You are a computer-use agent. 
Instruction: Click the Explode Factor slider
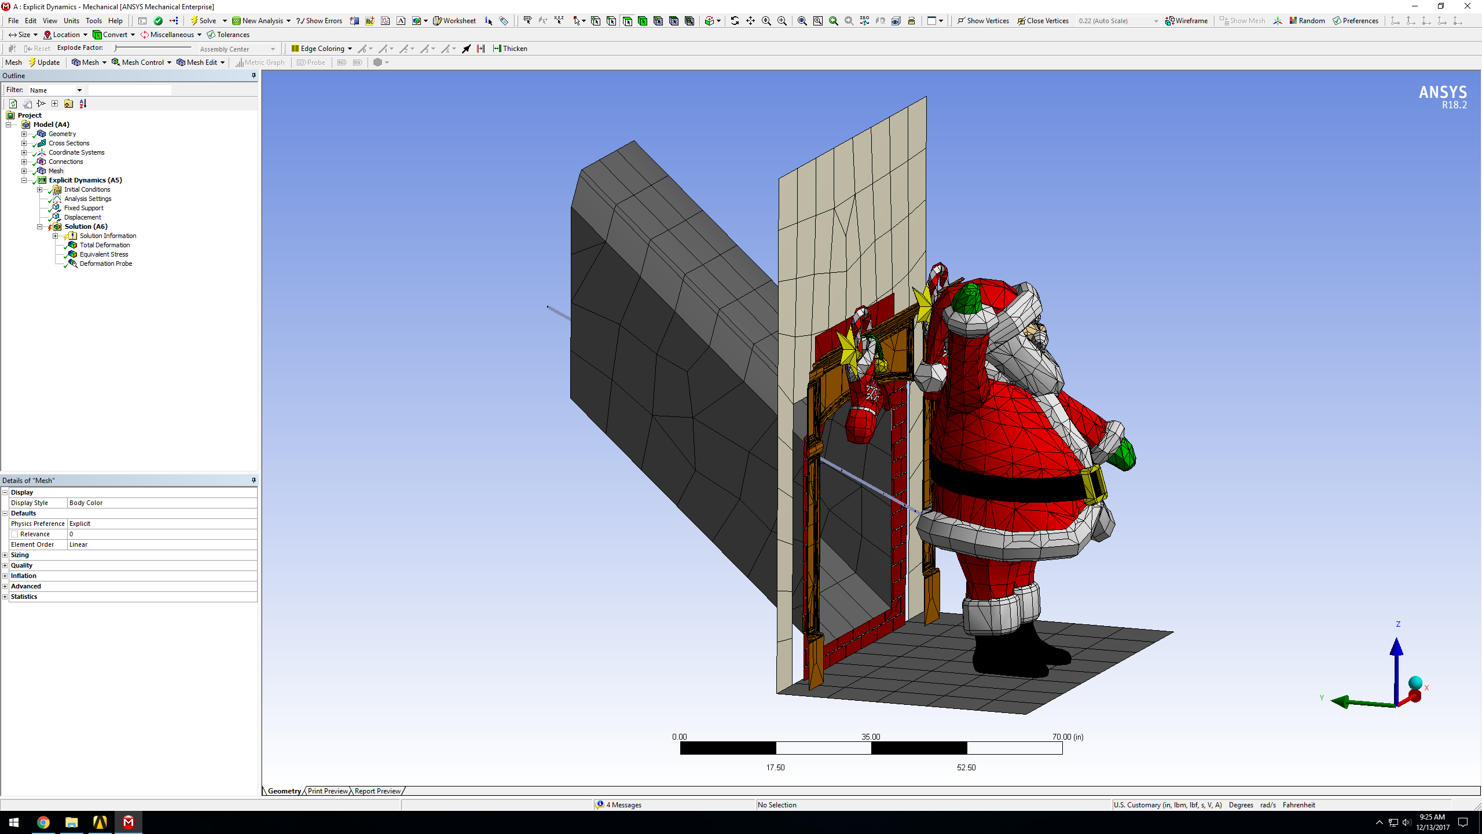(x=153, y=48)
